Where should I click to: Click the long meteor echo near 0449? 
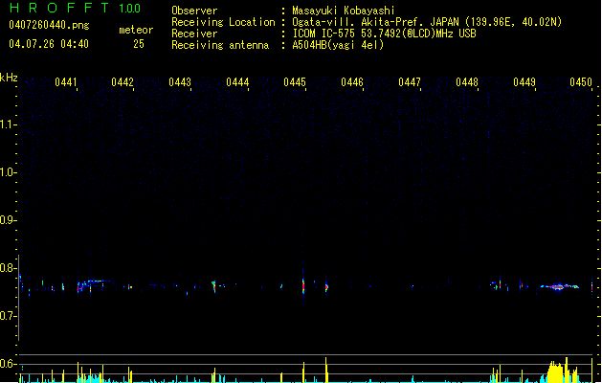[x=559, y=286]
